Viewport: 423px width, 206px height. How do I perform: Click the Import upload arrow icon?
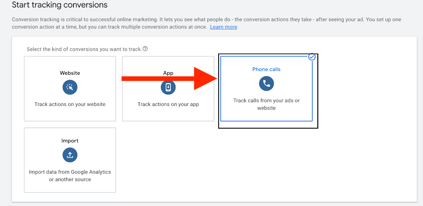coord(70,155)
